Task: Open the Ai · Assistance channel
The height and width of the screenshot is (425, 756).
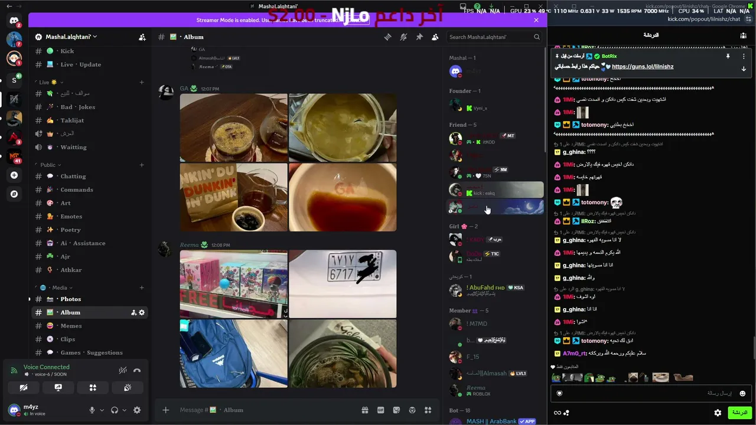Action: tap(89, 243)
